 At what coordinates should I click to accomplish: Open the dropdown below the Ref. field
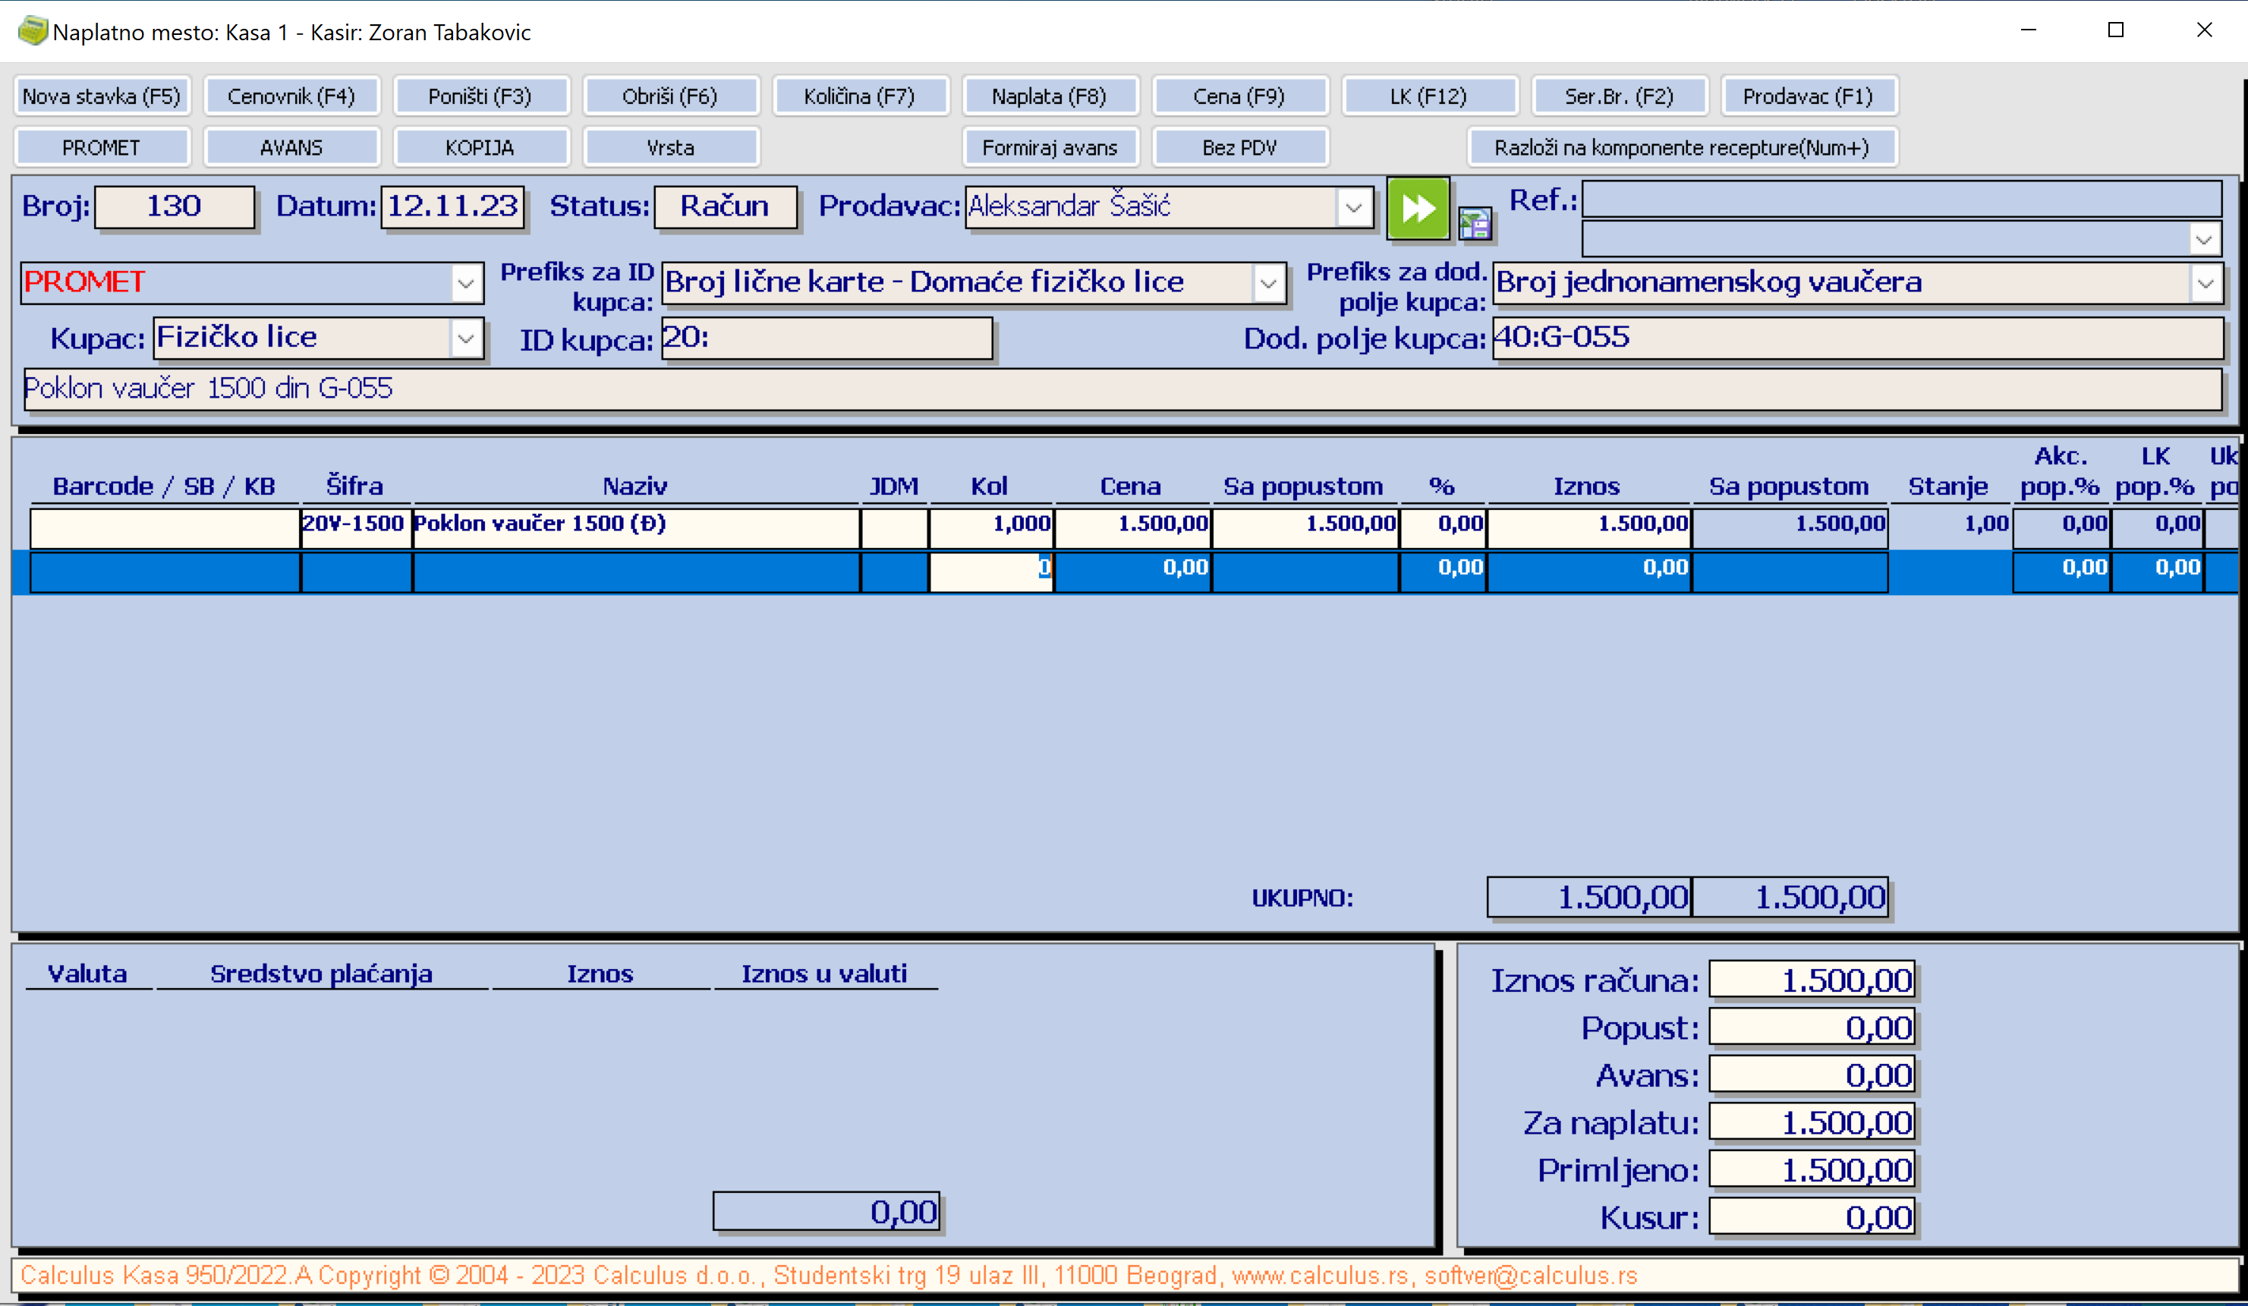[x=2203, y=239]
